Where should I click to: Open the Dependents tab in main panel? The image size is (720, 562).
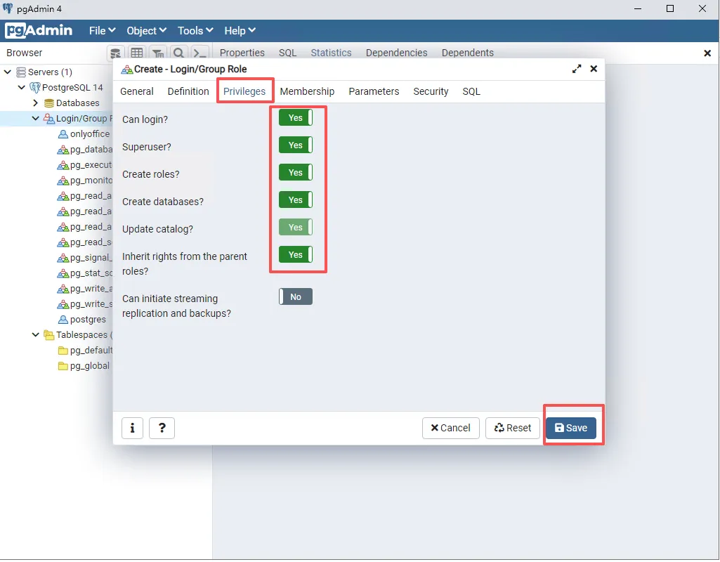pyautogui.click(x=467, y=53)
